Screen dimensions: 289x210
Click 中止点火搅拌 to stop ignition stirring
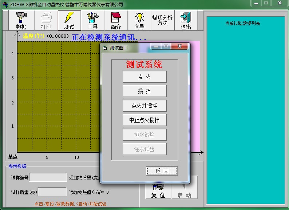point(144,120)
